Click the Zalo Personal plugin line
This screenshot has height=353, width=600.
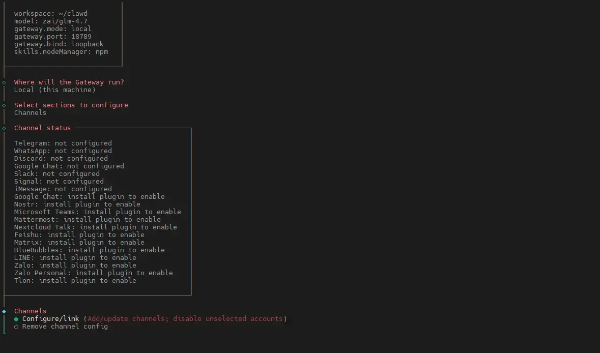(x=93, y=273)
